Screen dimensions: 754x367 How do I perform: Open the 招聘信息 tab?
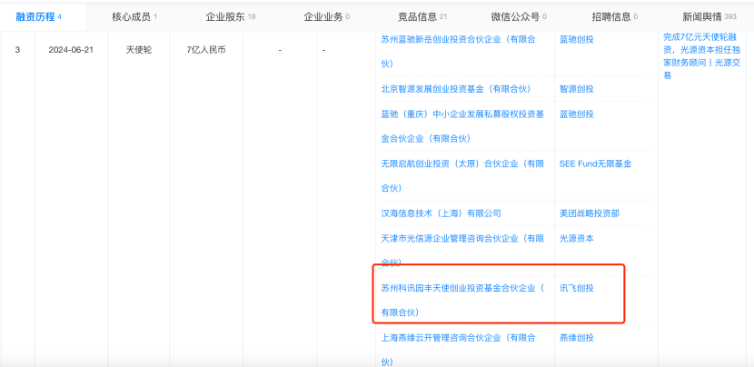point(614,17)
